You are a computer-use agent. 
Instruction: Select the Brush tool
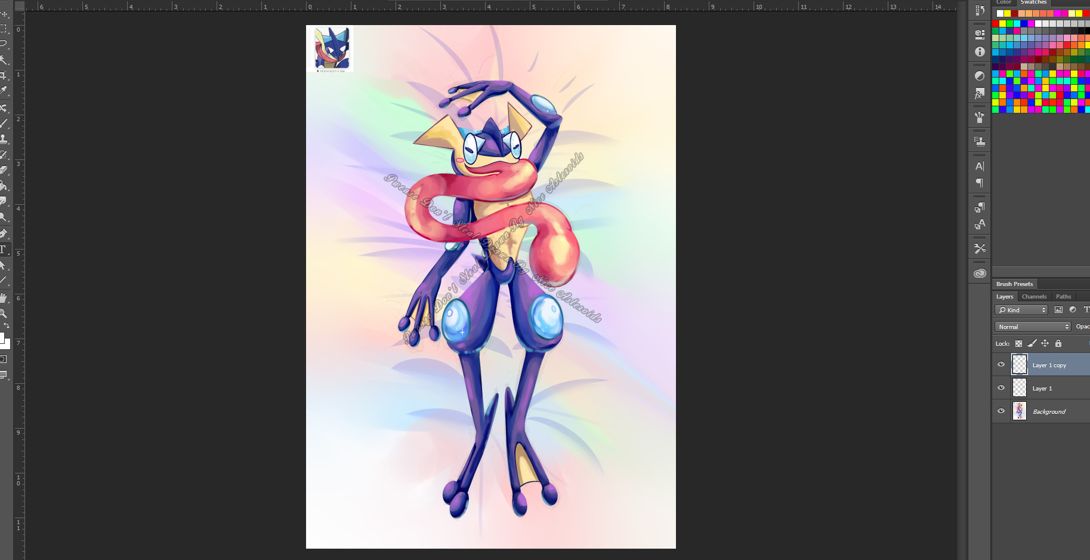[4, 124]
